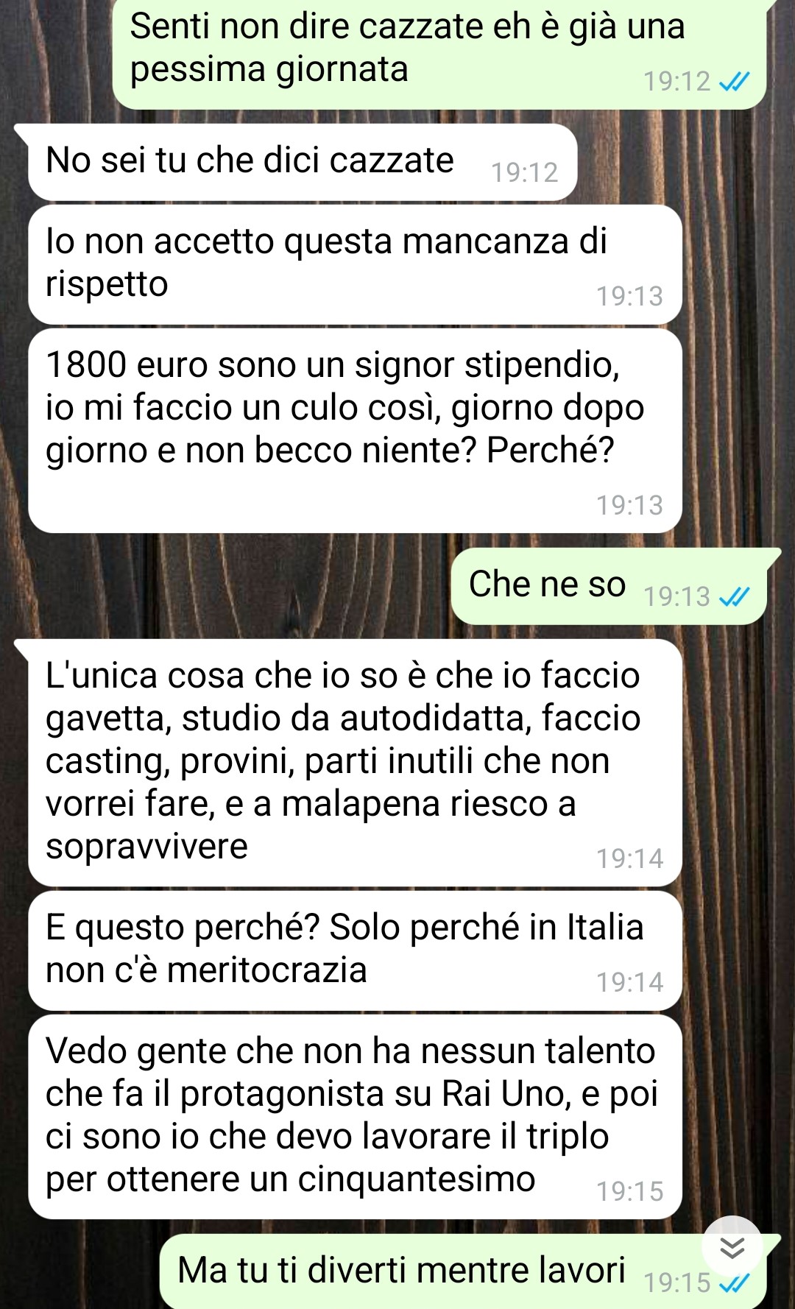The height and width of the screenshot is (1309, 795).
Task: Tap the blue double ticks on 'Senti non dire cazzate'
Action: pos(734,81)
